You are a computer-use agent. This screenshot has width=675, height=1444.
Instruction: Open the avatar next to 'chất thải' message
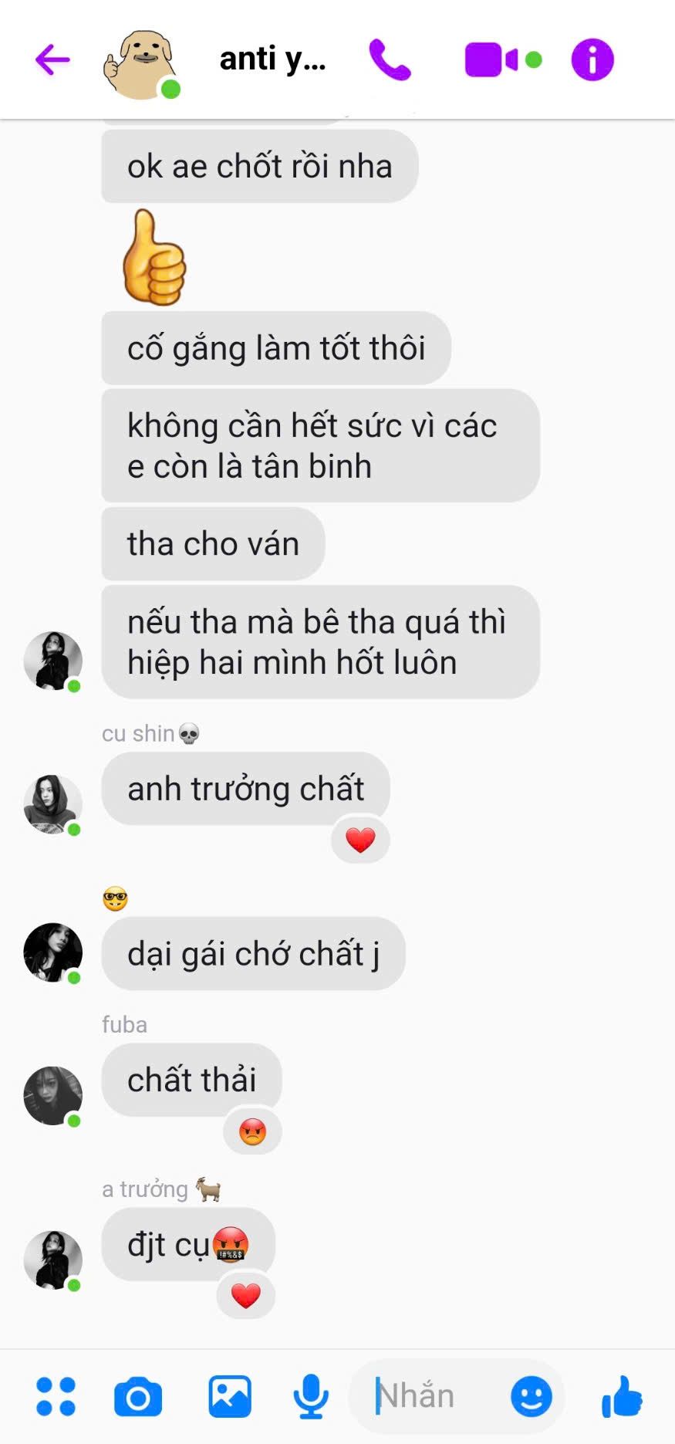click(x=52, y=1096)
